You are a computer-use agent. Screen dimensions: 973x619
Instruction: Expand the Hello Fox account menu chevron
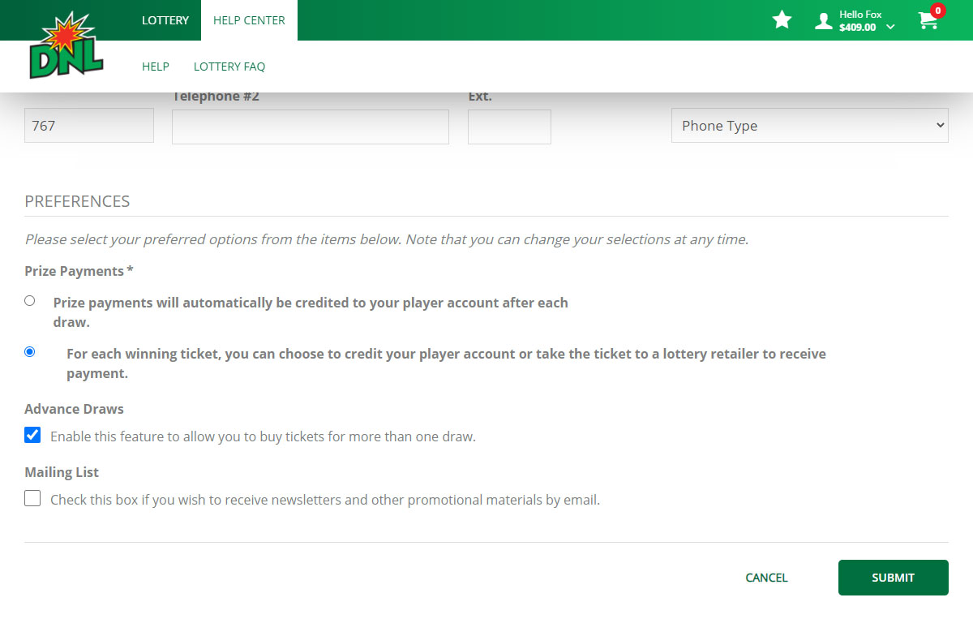tap(890, 27)
